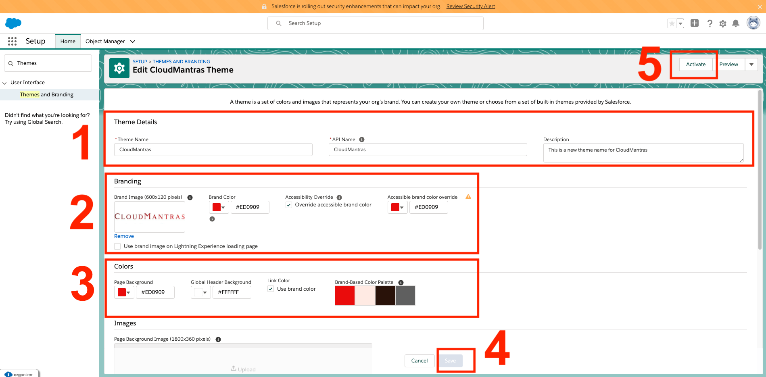The height and width of the screenshot is (377, 766).
Task: Open the Preview dropdown arrow
Action: [x=751, y=64]
